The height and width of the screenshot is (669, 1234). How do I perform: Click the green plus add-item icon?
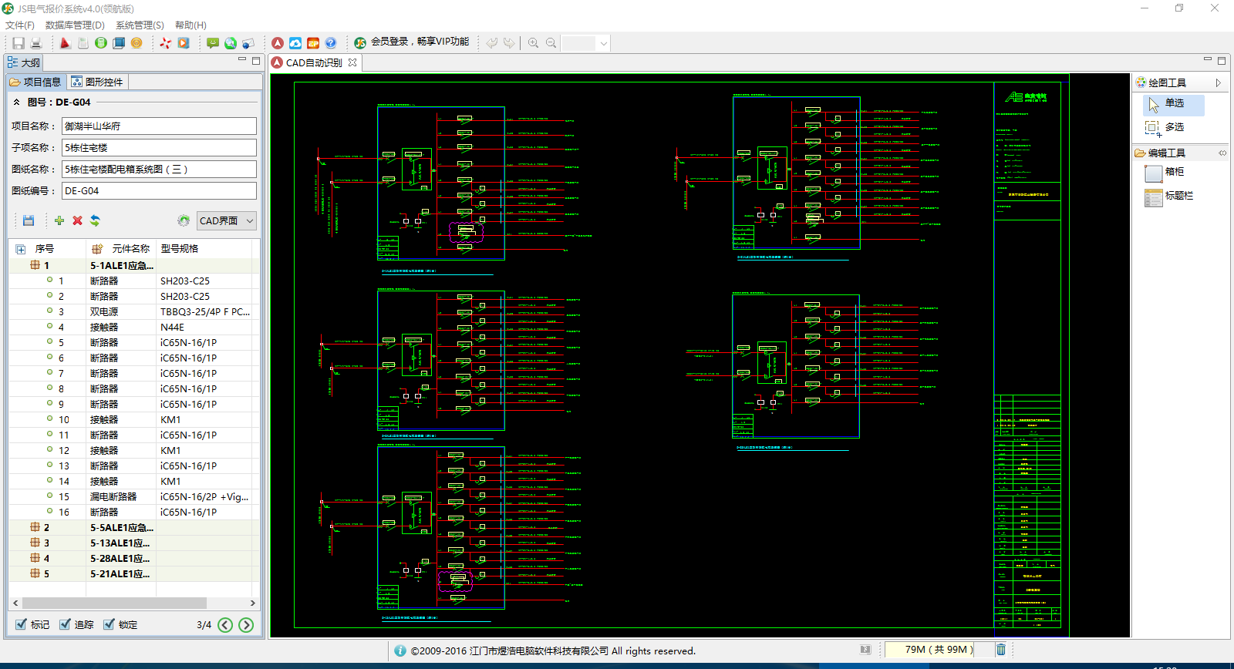pyautogui.click(x=59, y=221)
